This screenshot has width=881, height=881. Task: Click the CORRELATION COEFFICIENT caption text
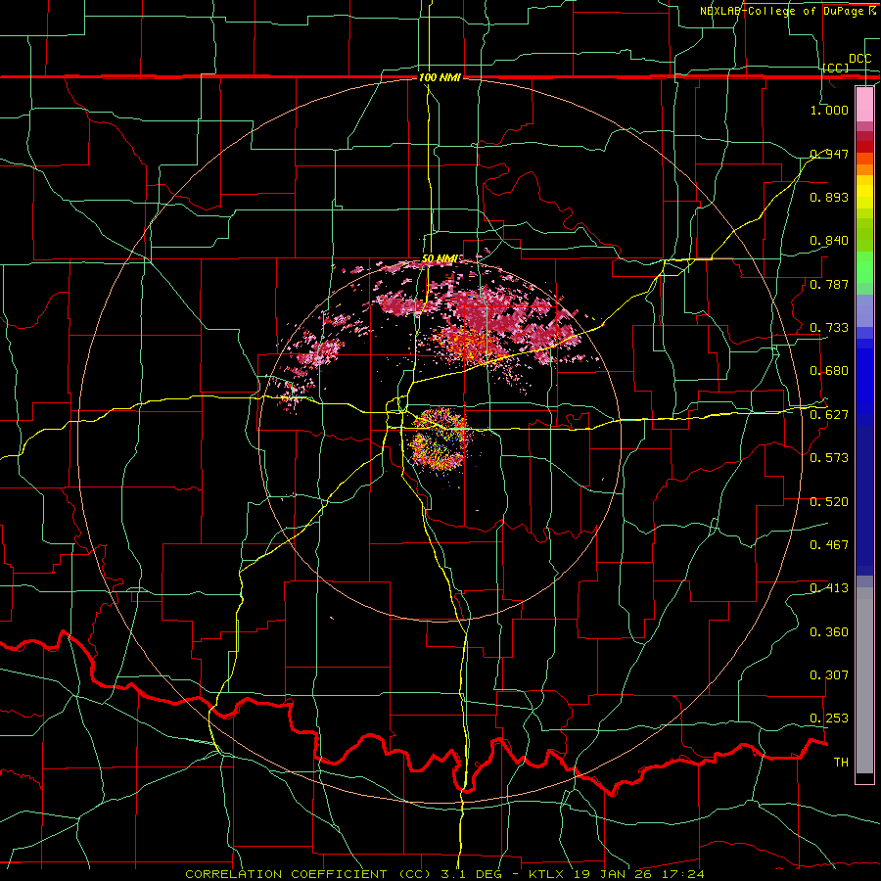tap(286, 874)
